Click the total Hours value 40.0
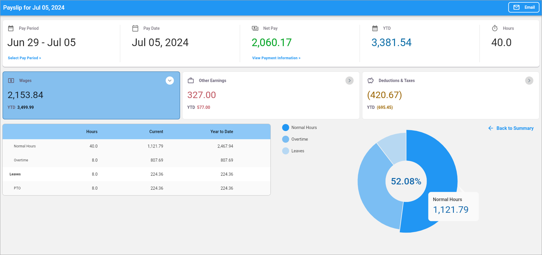The height and width of the screenshot is (255, 542). (501, 43)
